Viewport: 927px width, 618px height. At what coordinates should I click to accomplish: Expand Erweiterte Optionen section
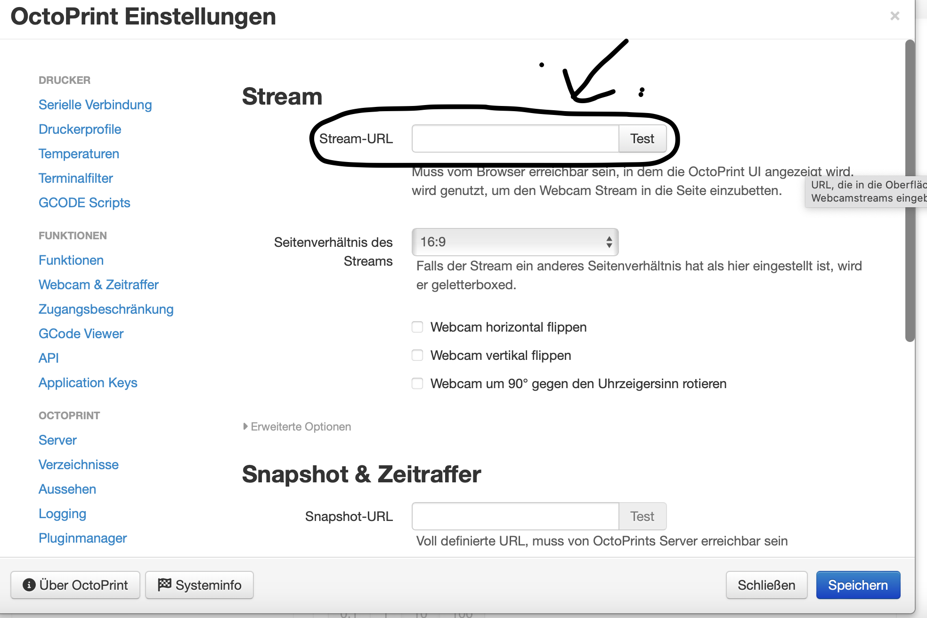click(x=297, y=427)
